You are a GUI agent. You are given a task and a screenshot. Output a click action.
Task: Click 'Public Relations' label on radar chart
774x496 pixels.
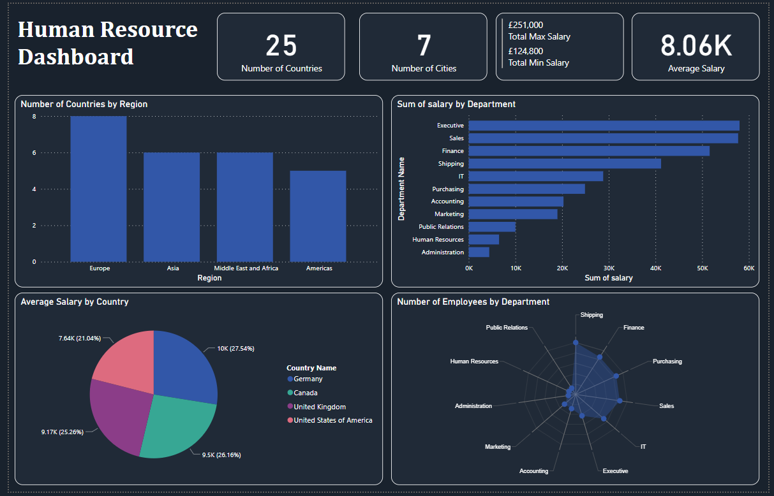tap(507, 328)
